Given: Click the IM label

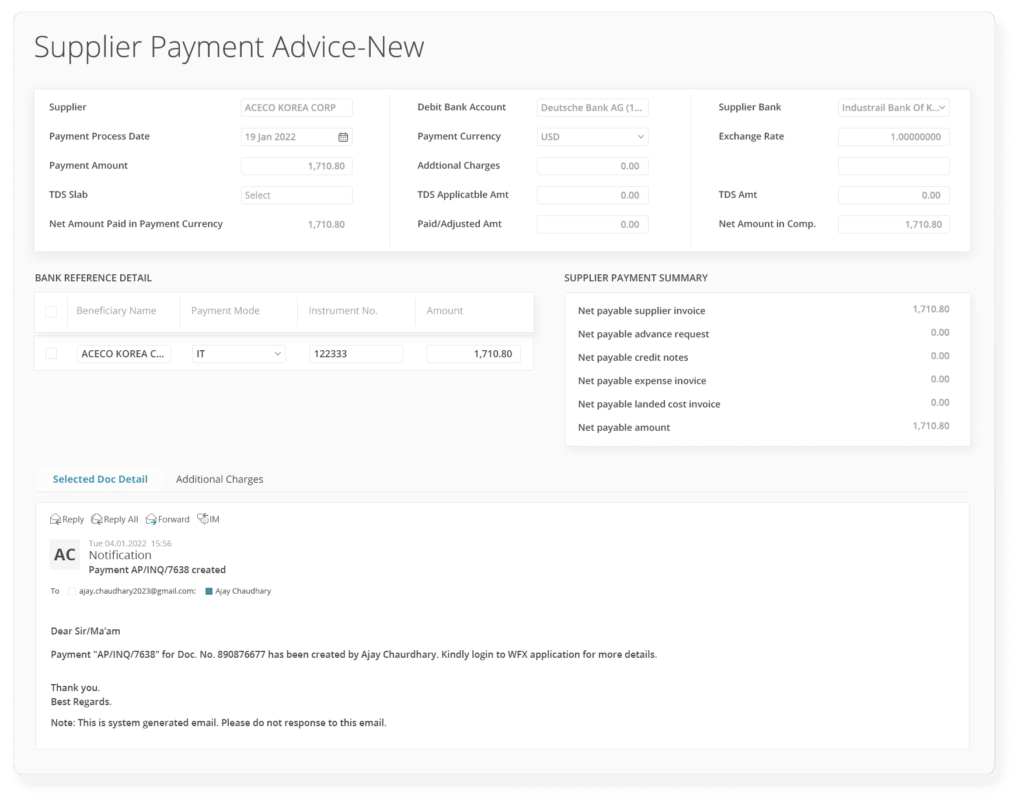Looking at the screenshot, I should (214, 519).
